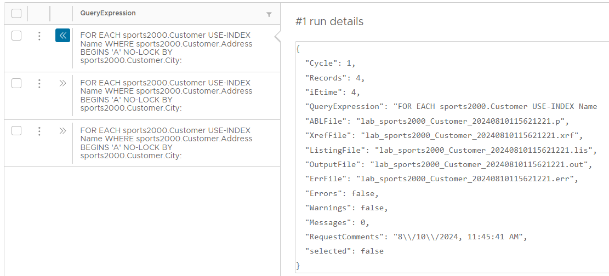Click the "#1 run details" heading
Viewport: 609px width, 276px height.
[329, 22]
